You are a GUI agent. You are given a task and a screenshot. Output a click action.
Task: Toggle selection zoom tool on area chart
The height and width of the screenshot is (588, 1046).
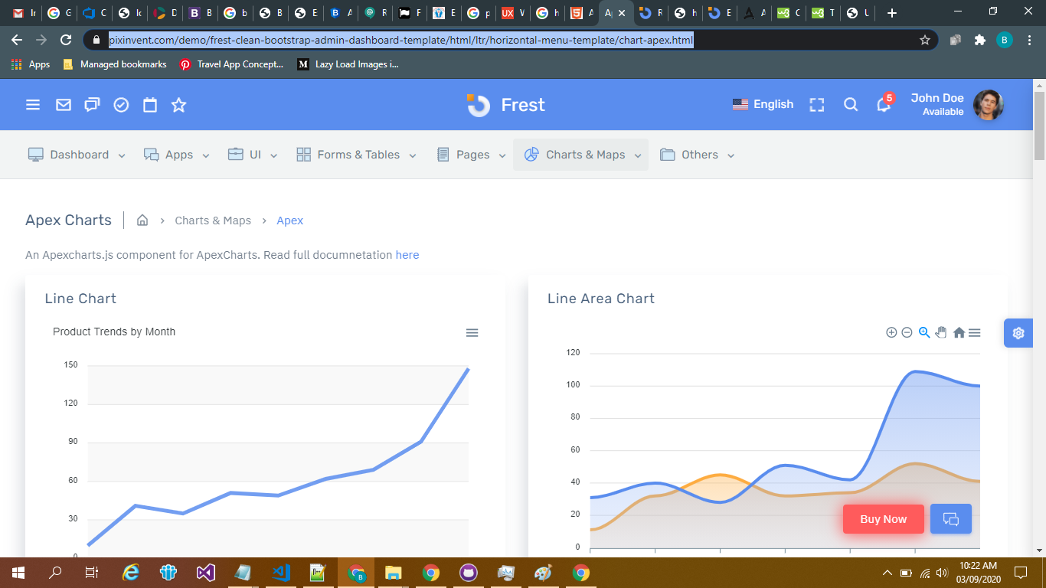pos(924,332)
